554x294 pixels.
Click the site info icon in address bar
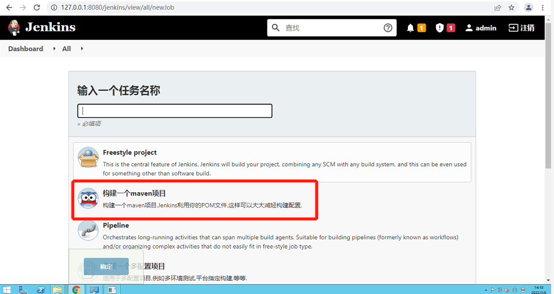(x=54, y=7)
